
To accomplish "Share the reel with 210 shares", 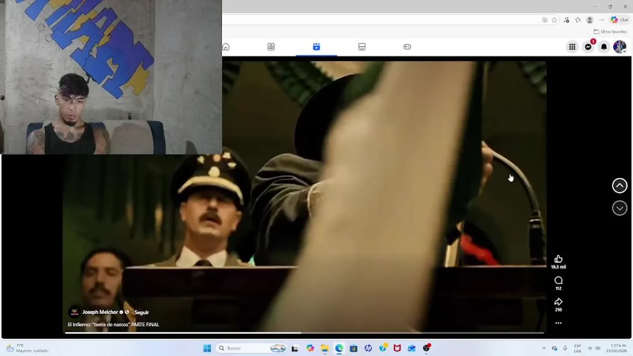I will pyautogui.click(x=558, y=302).
